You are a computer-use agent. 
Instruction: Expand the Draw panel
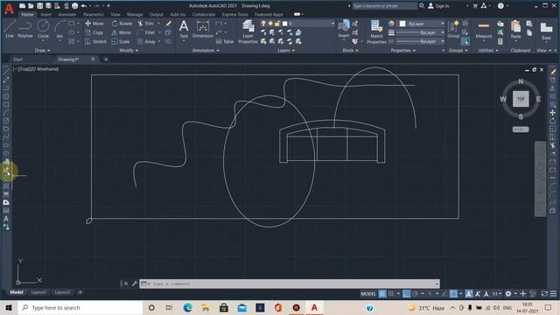[x=43, y=51]
